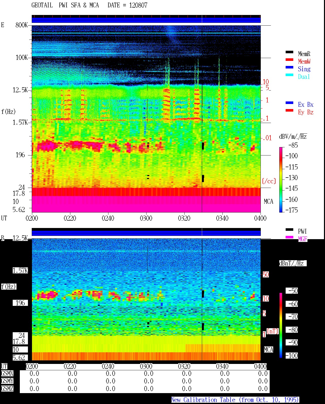Click the red MemW legend swatch
The width and height of the screenshot is (325, 404).
[x=289, y=60]
